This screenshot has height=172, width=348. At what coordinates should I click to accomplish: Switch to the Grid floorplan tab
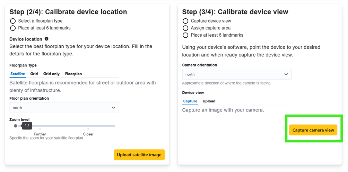point(34,74)
